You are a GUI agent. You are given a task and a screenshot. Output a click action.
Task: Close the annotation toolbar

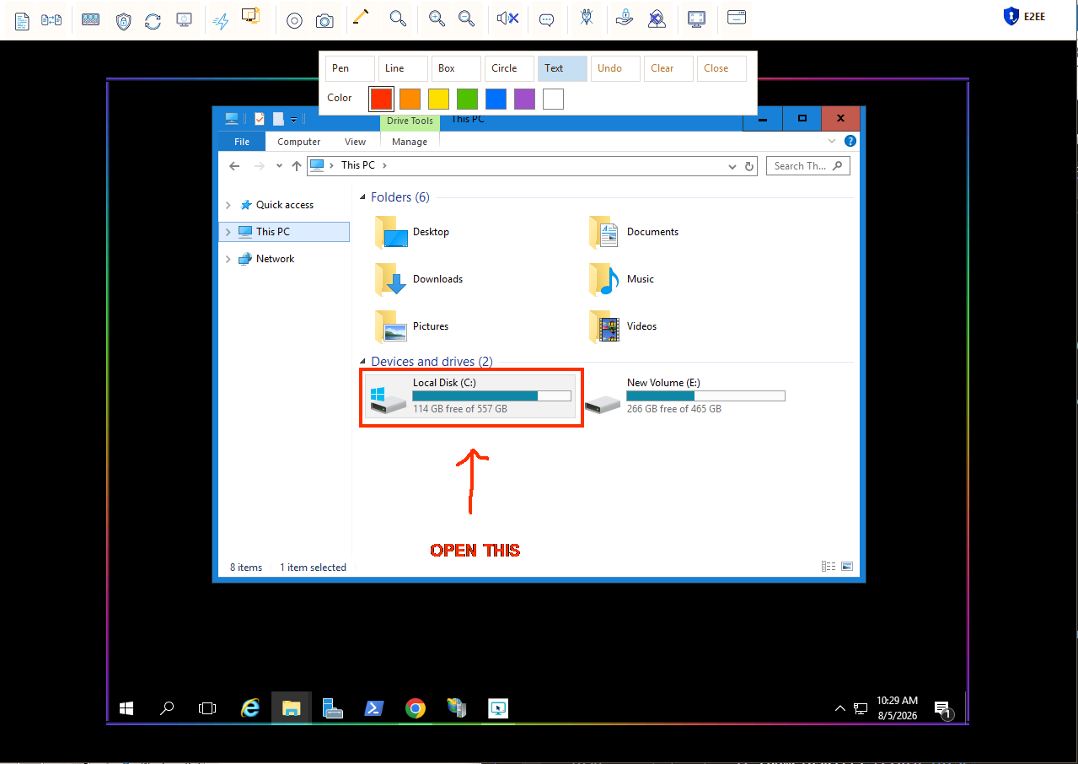[721, 68]
